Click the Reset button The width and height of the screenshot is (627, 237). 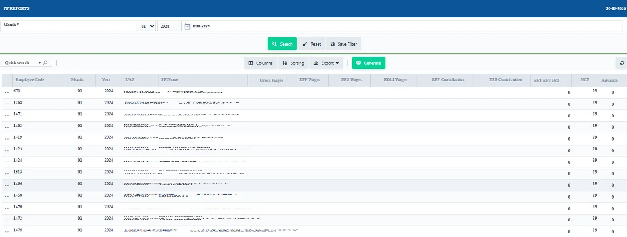(x=312, y=44)
